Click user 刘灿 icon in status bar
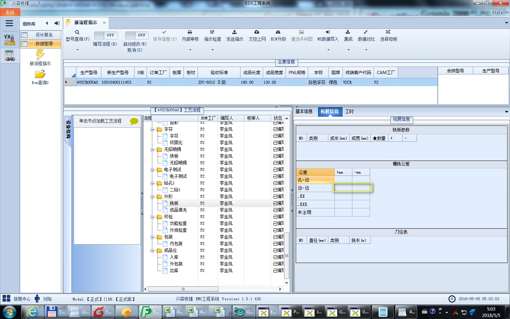The height and width of the screenshot is (319, 510). (37, 298)
